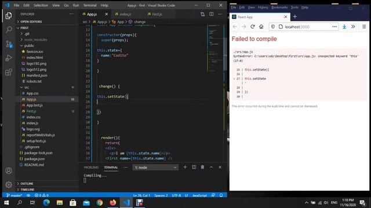Open Microsoft Edge from the taskbar
Screen dimensions: 371x208
point(46,203)
